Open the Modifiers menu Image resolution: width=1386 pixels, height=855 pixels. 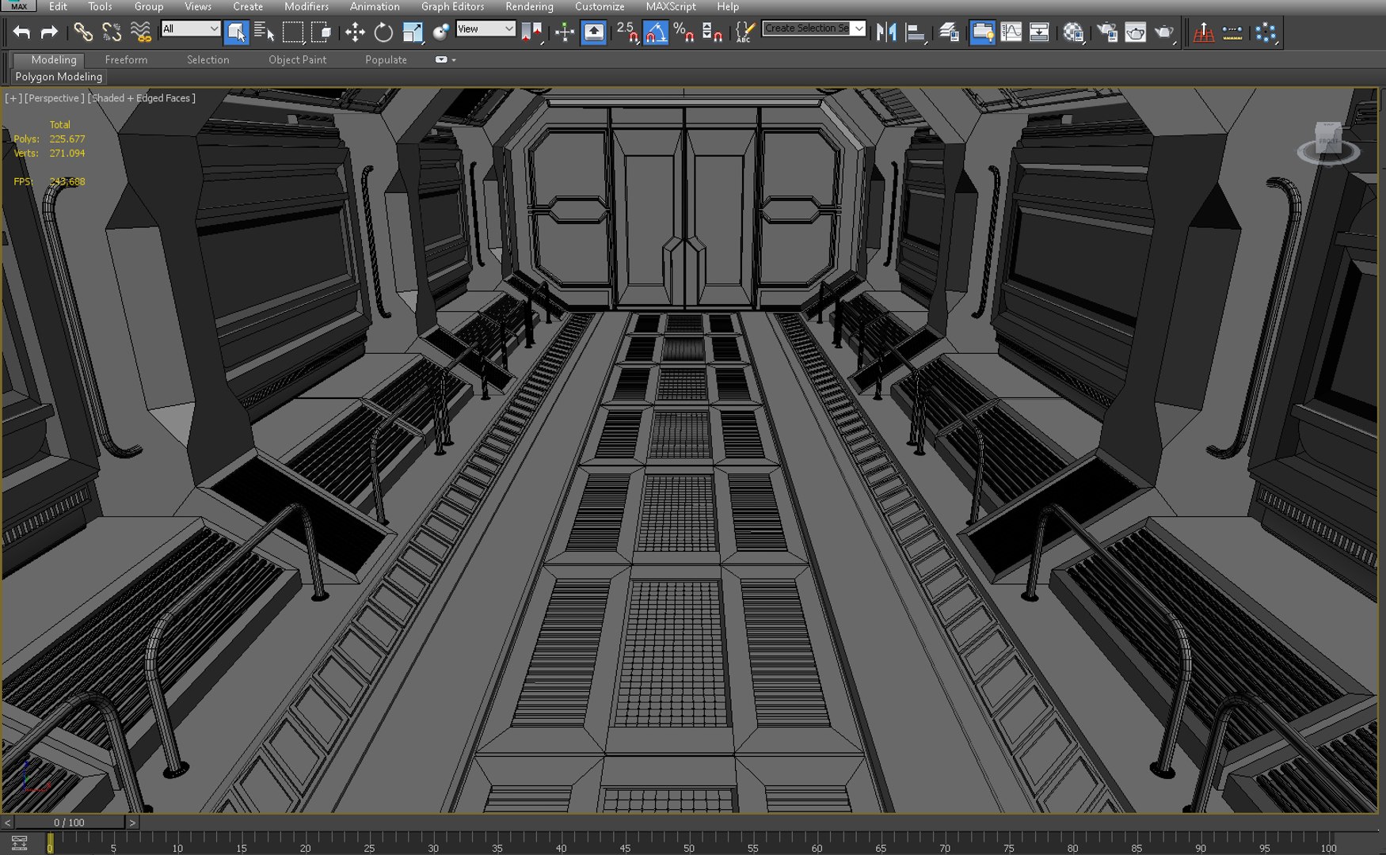coord(307,6)
